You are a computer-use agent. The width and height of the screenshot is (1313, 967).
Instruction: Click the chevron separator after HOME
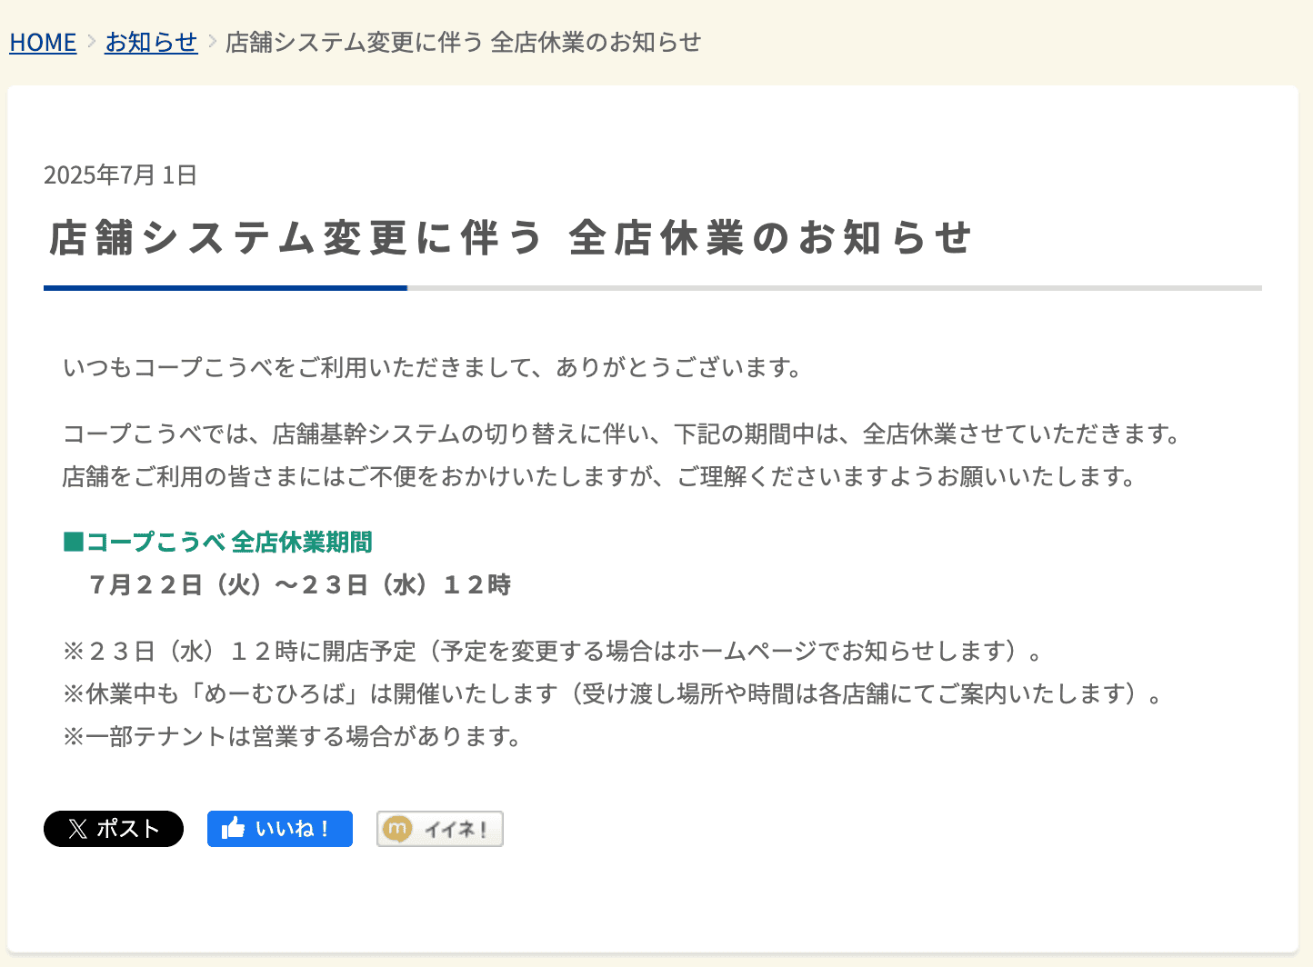tap(91, 41)
